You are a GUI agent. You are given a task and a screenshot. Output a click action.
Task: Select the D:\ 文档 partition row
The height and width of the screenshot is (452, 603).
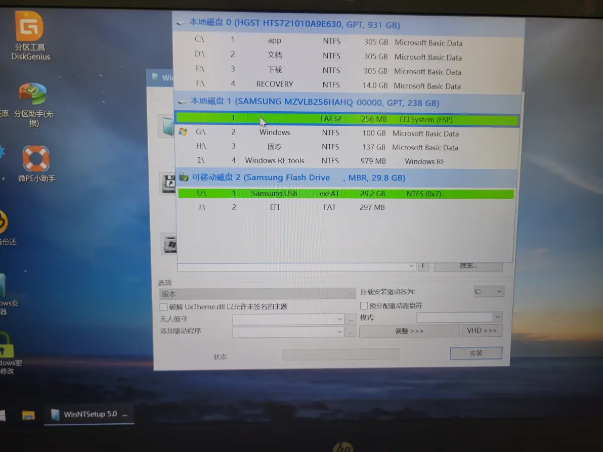[348, 55]
